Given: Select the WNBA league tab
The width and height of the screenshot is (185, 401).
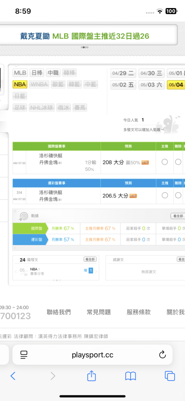Looking at the screenshot, I should [x=39, y=84].
